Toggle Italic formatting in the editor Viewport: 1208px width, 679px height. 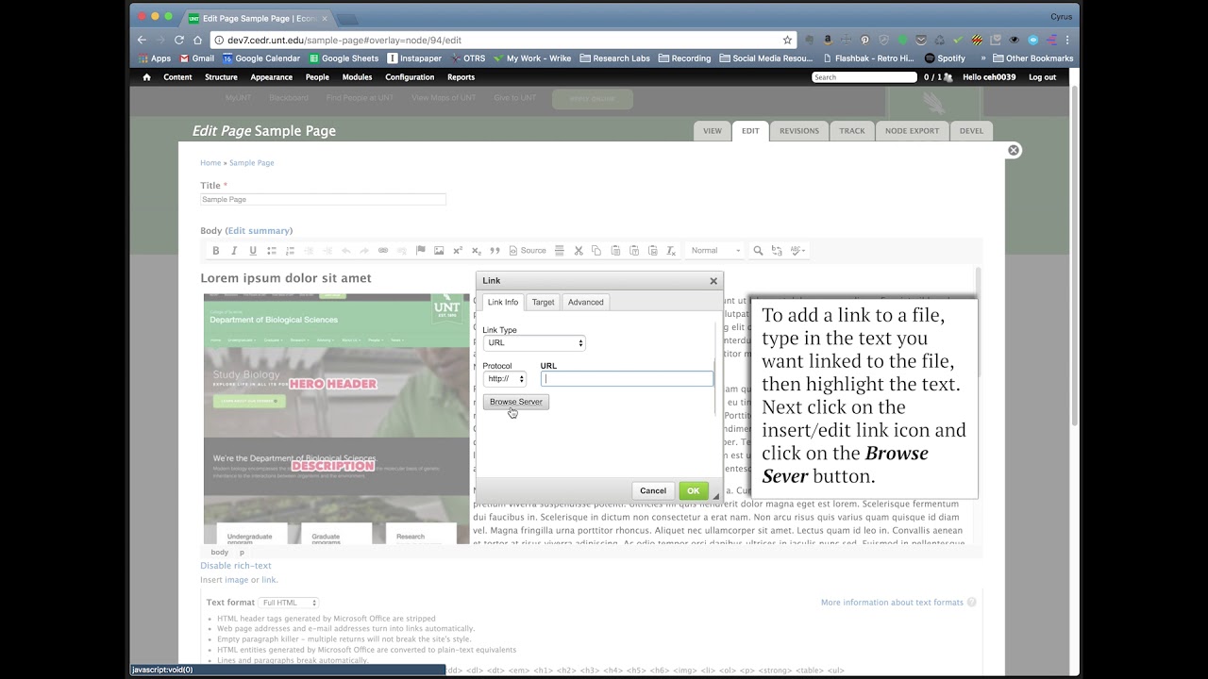tap(234, 251)
